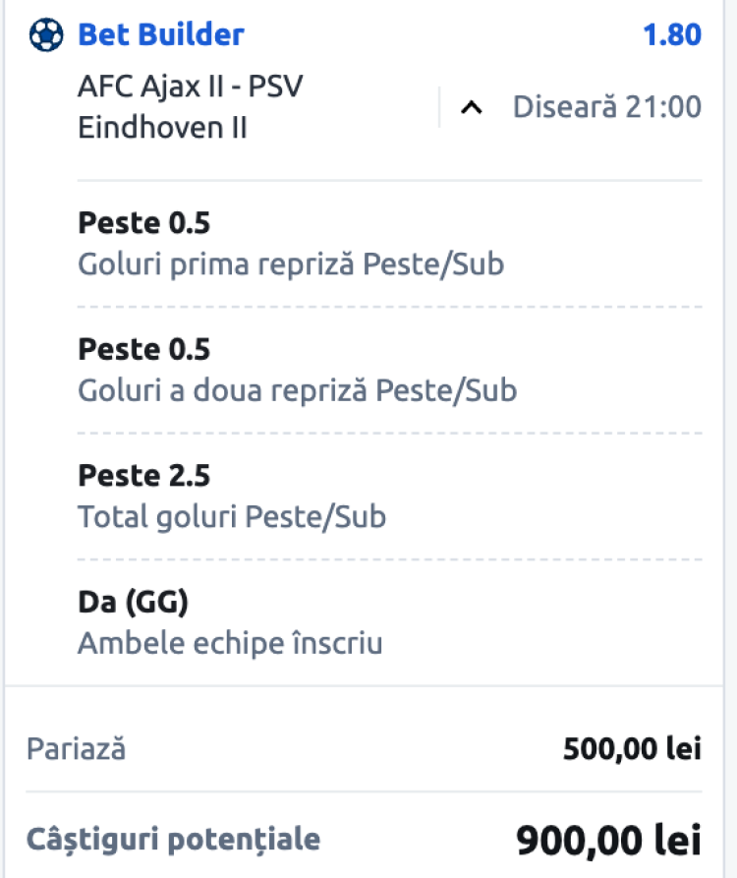The height and width of the screenshot is (878, 737).
Task: Open the AFC Ajax II - PSV match name
Action: (190, 87)
